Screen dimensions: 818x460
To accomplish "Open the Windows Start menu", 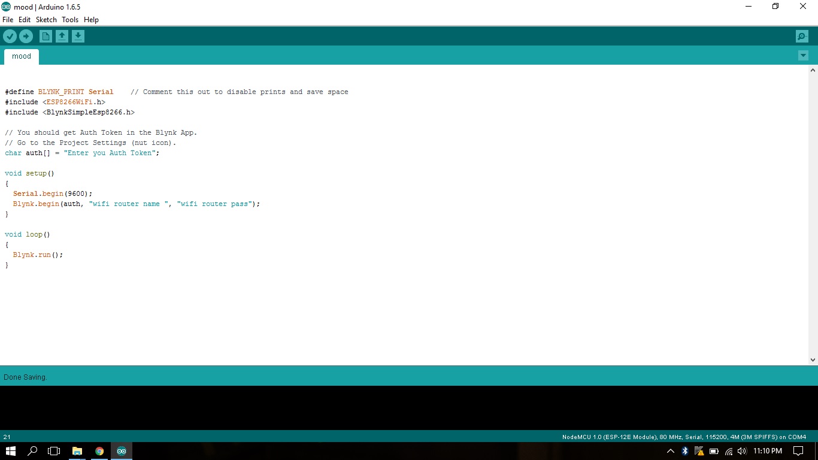I will coord(10,451).
